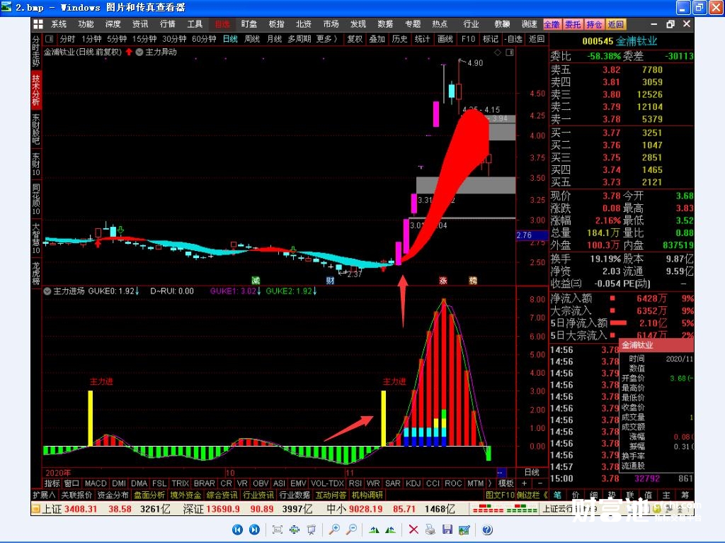Click the diamond icon at chart top-right
The image size is (725, 543).
point(498,52)
